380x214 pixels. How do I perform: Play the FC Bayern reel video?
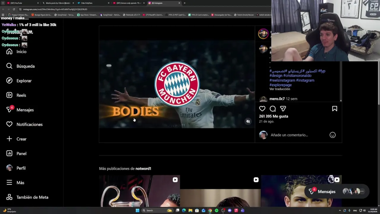(177, 84)
